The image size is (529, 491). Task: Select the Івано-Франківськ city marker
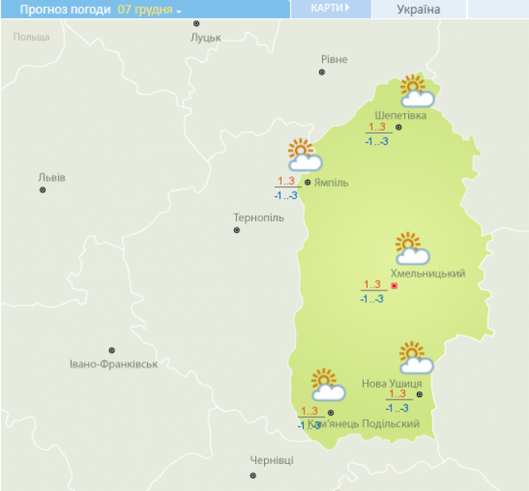tap(112, 350)
